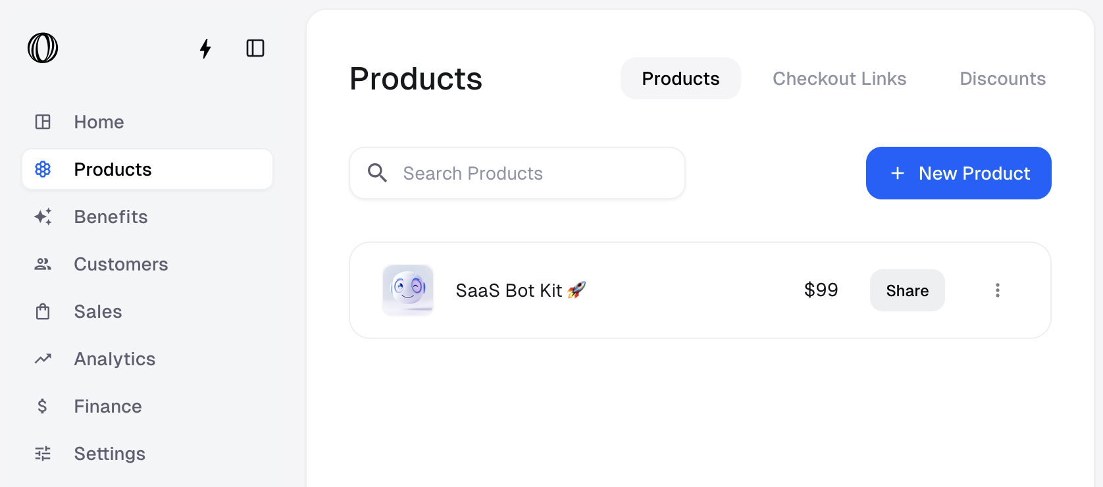Click the Sales bag icon
The height and width of the screenshot is (487, 1103).
pyautogui.click(x=43, y=311)
